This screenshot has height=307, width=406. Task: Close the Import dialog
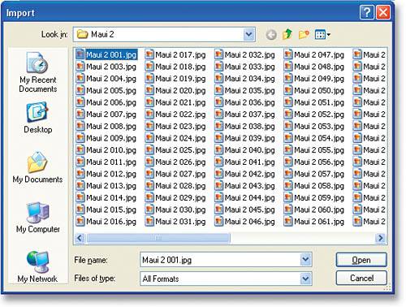(x=383, y=12)
